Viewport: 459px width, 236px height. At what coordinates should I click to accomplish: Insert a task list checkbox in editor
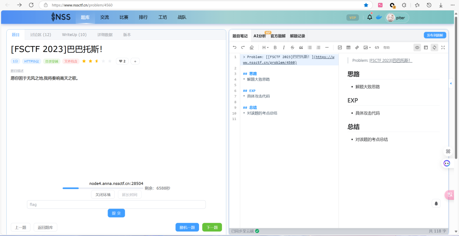click(x=340, y=47)
